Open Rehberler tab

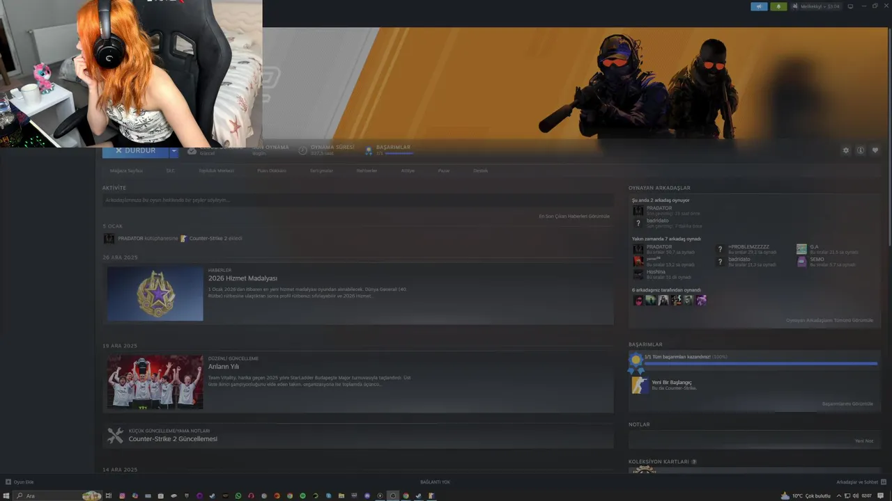point(367,170)
